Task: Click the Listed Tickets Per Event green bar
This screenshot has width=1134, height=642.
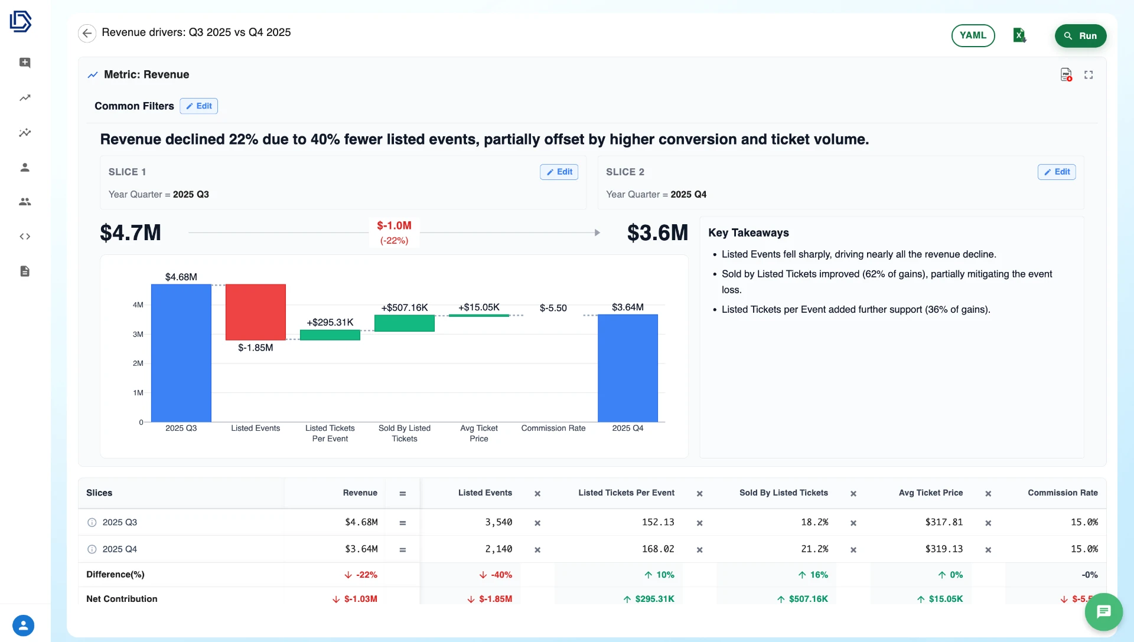Action: tap(330, 335)
